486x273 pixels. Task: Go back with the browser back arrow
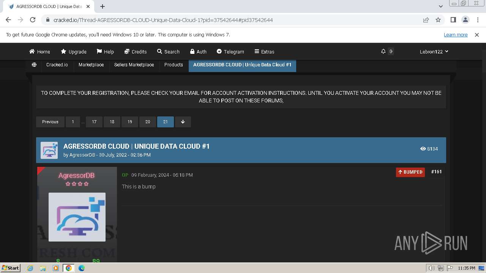(x=8, y=20)
